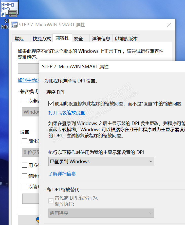Expand the 已登录到 Windows dropdown
Viewport: 185px width, 225px height.
(101, 161)
